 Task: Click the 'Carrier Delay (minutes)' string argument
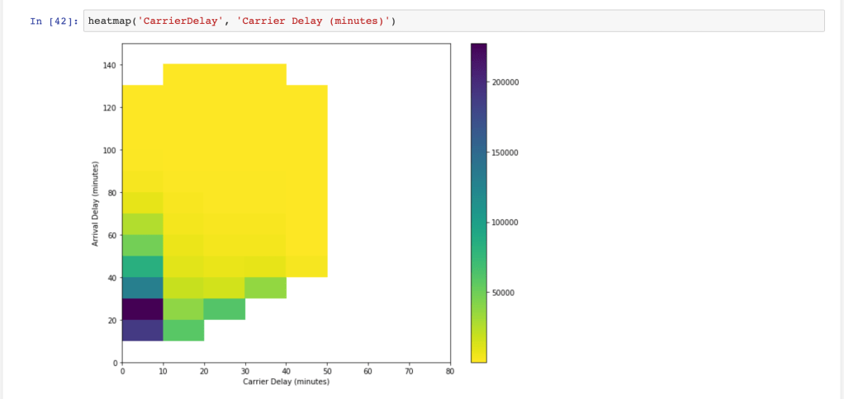pyautogui.click(x=313, y=21)
